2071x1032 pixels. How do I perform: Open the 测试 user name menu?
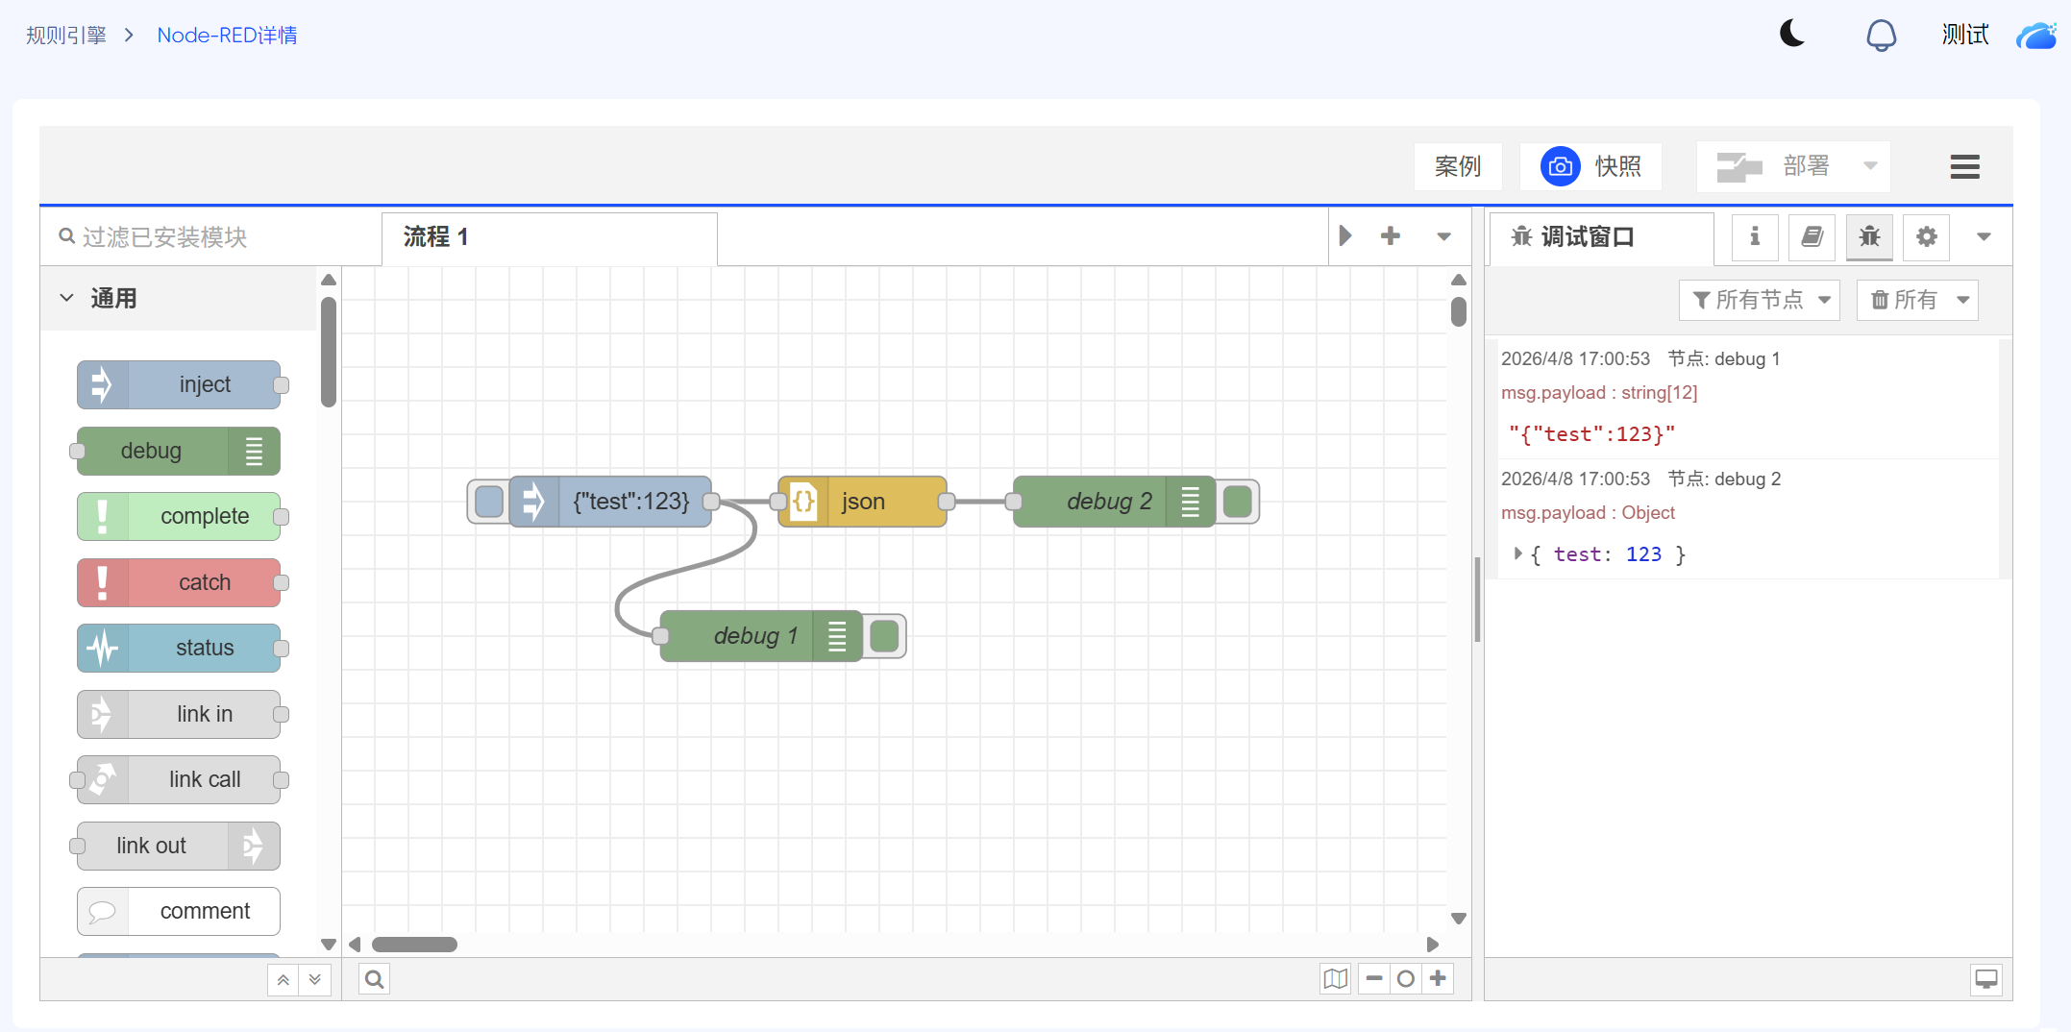[1964, 36]
